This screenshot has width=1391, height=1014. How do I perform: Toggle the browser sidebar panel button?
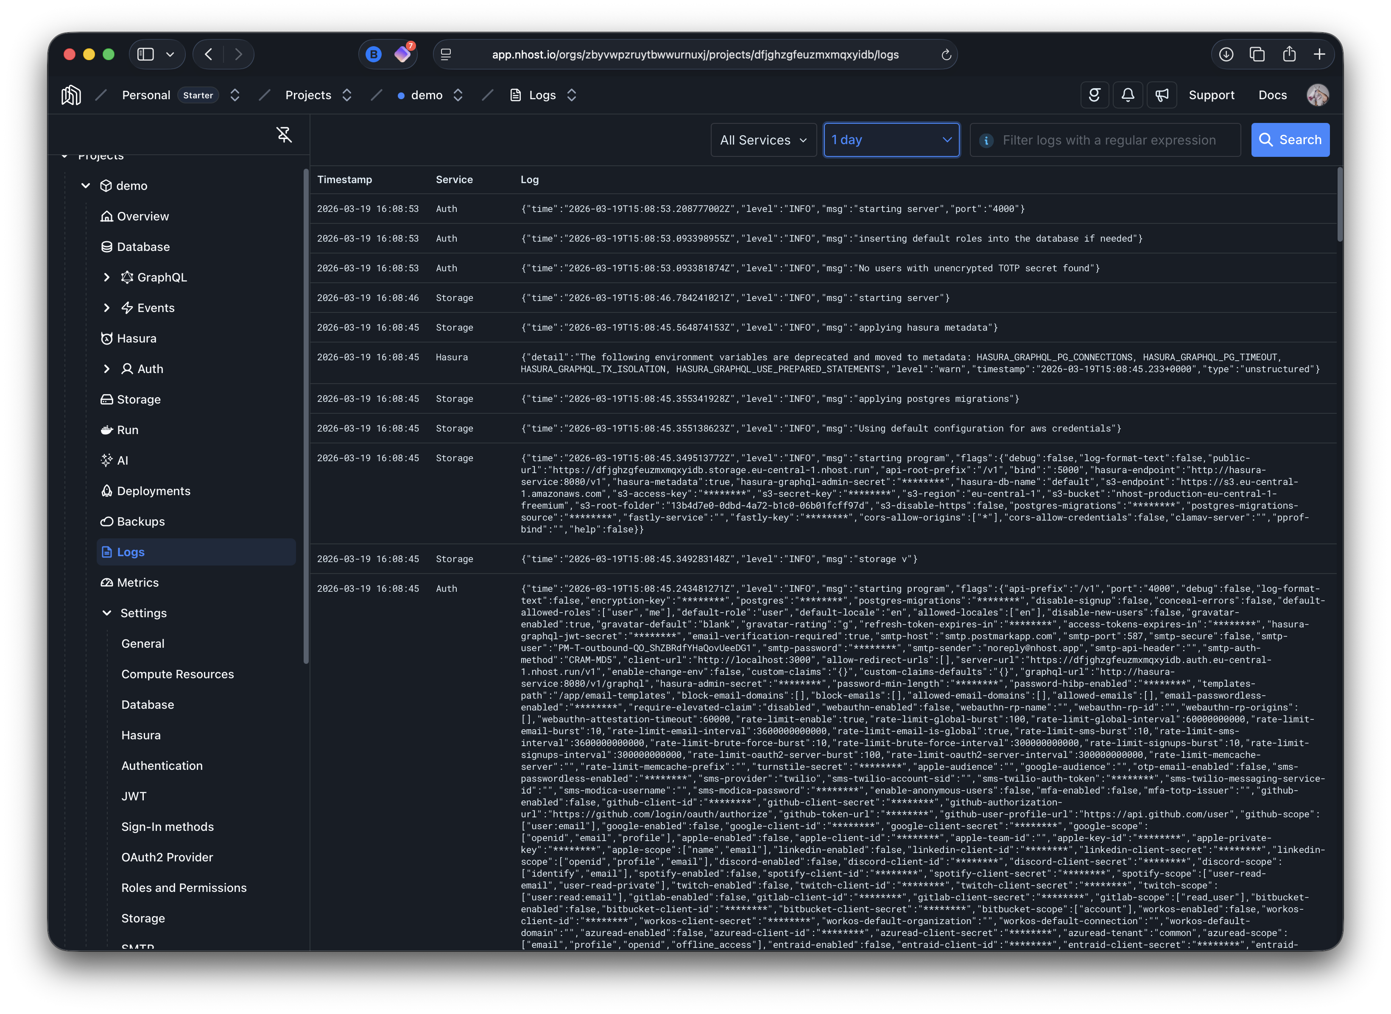pyautogui.click(x=145, y=55)
